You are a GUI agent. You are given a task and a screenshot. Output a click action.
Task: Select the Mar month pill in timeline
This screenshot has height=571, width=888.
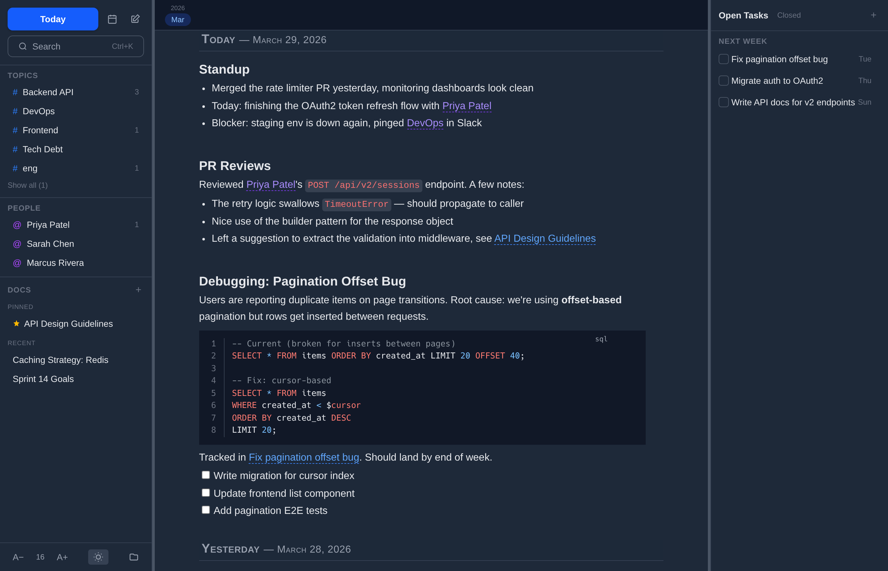[x=178, y=20]
